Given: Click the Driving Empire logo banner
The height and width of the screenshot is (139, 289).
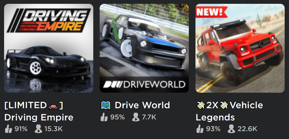Looking at the screenshot, I should (49, 20).
